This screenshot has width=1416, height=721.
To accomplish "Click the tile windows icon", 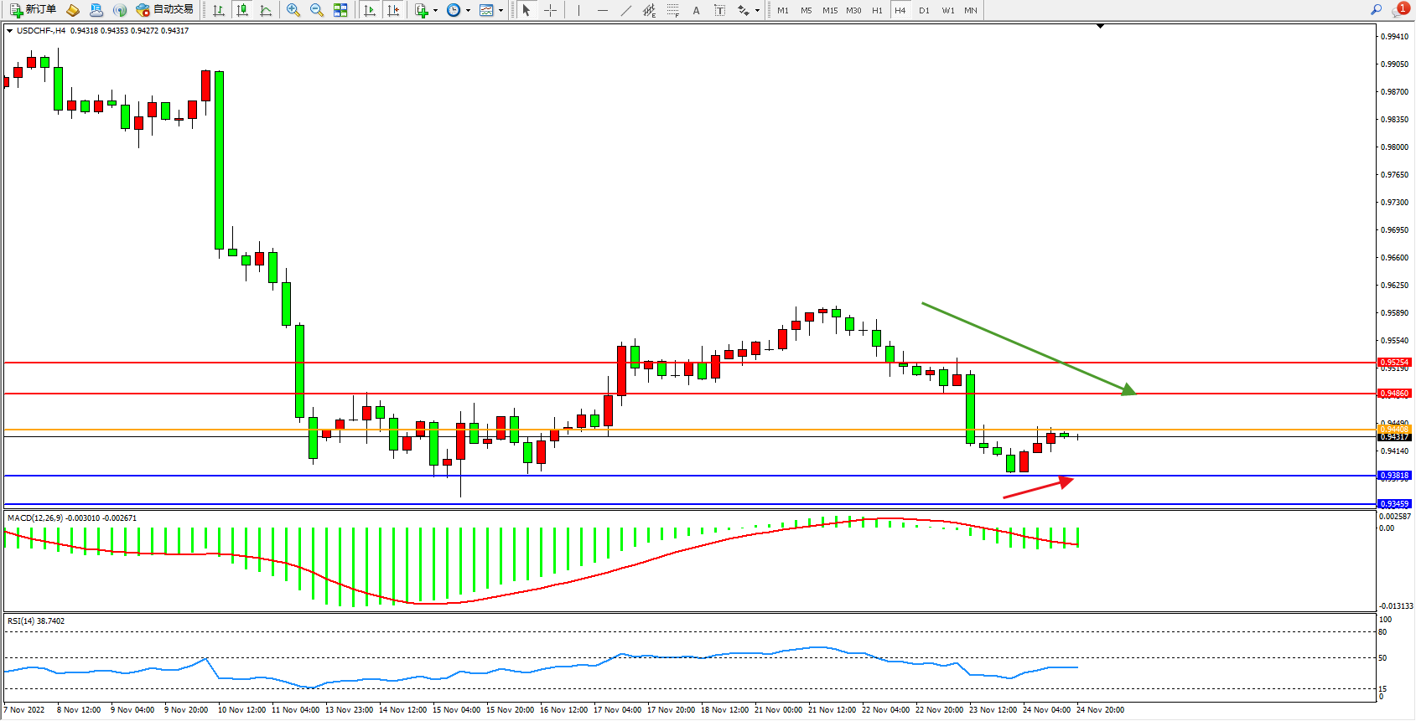I will click(340, 10).
